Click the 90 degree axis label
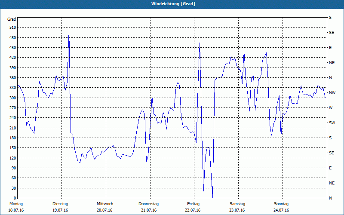 click(x=14, y=168)
